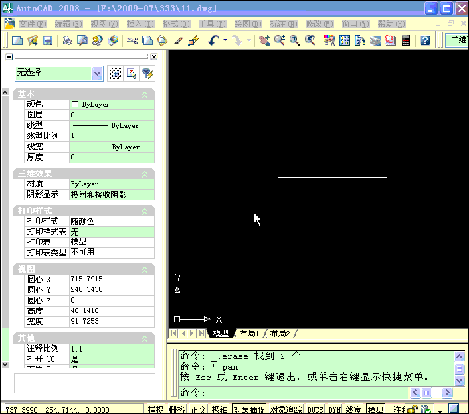Toggle 极轴 polar tracking in status bar

point(219,409)
